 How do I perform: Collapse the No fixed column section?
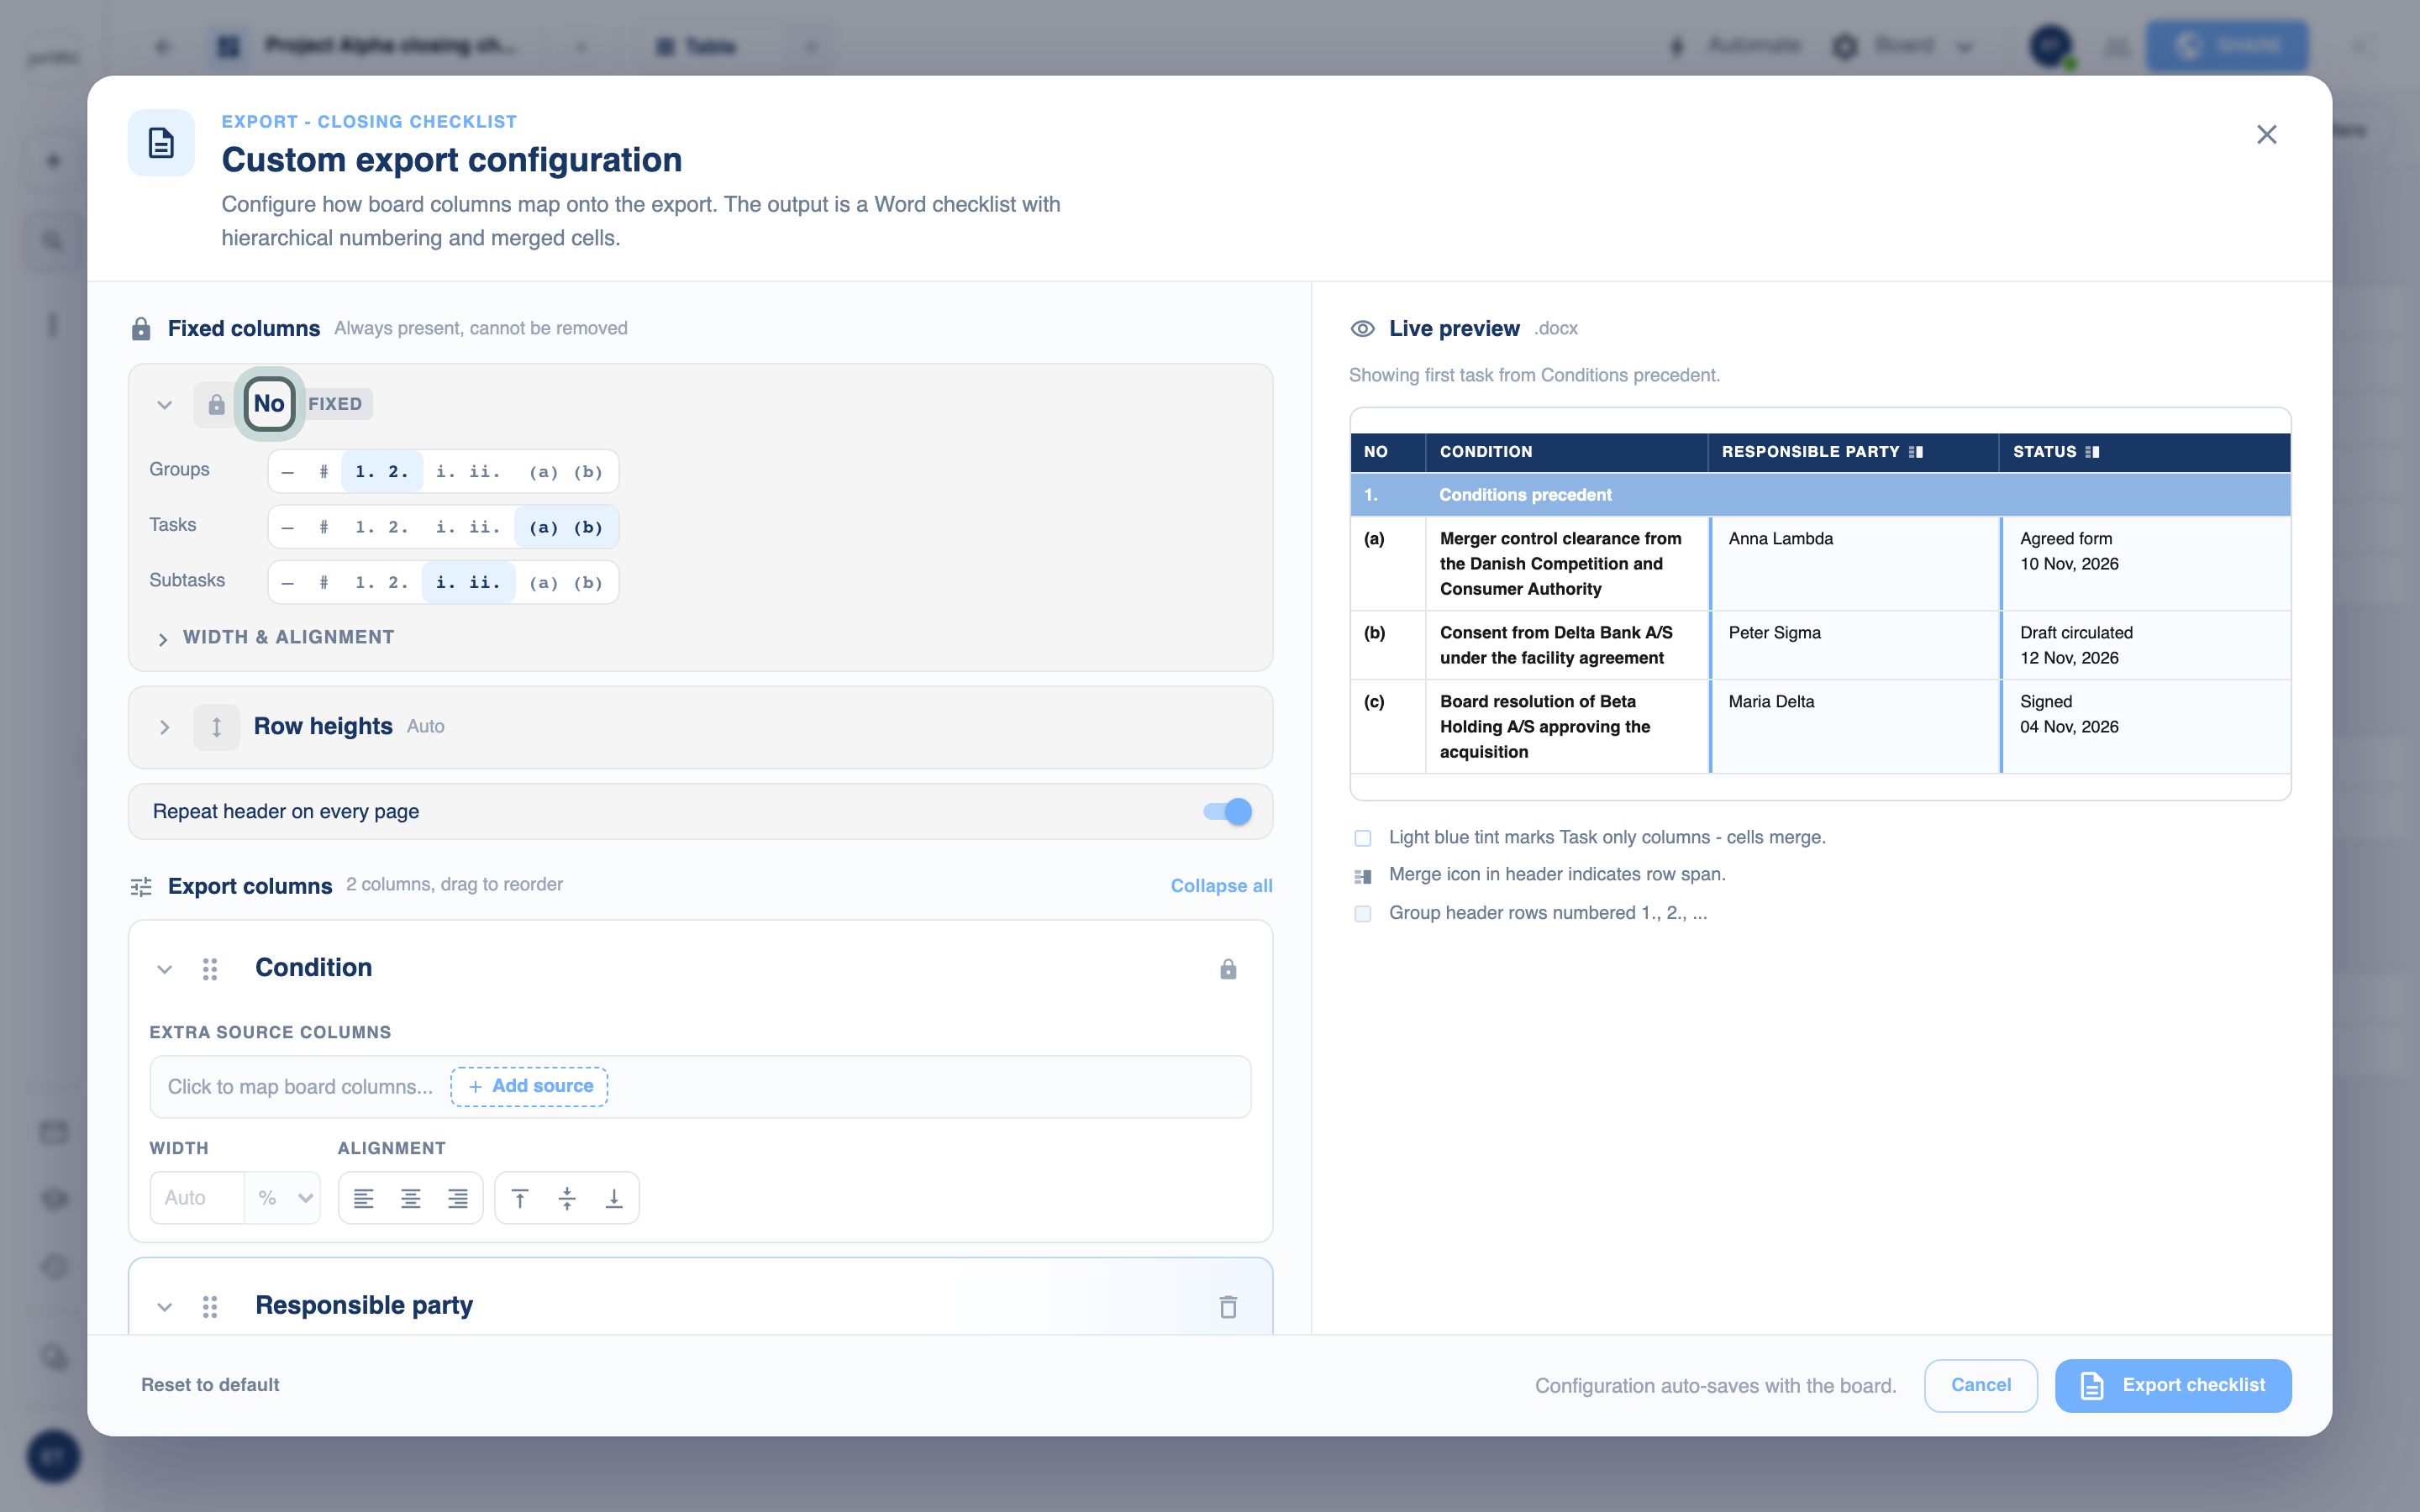pyautogui.click(x=165, y=405)
